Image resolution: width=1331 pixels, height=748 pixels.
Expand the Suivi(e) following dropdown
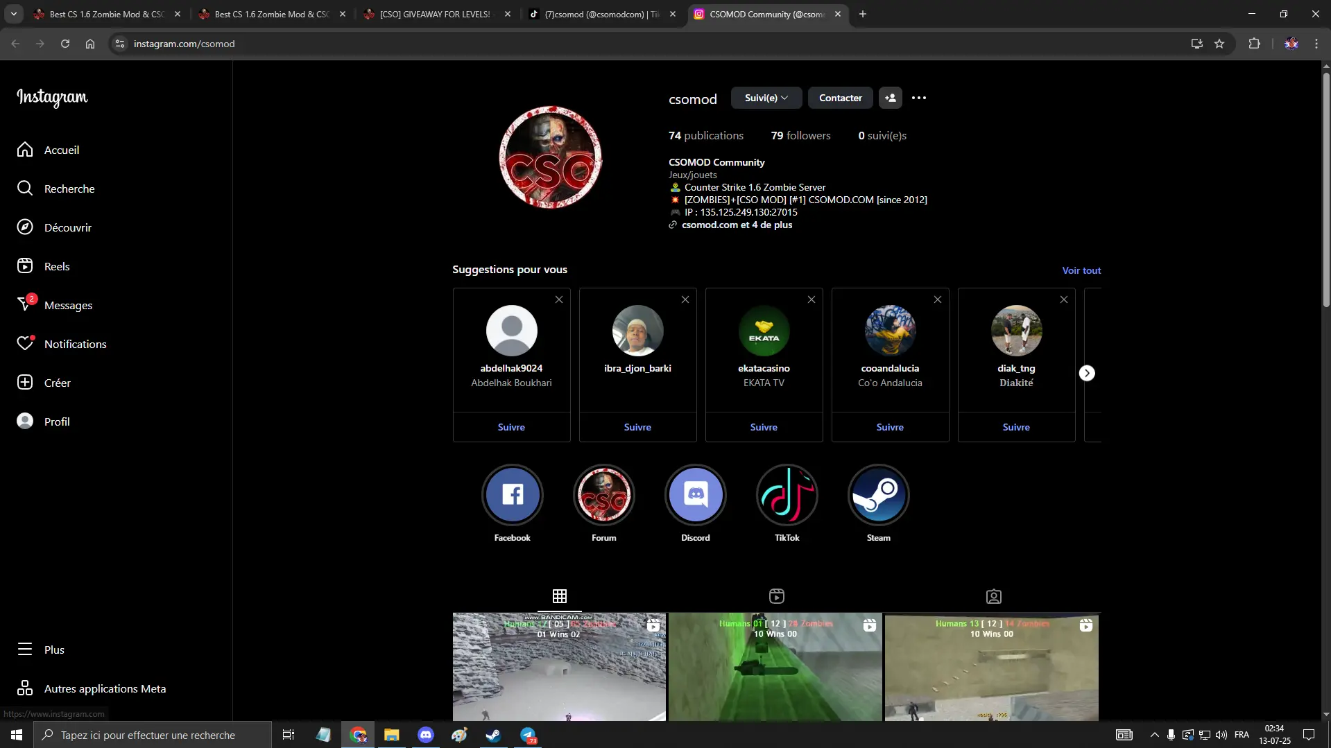tap(766, 98)
